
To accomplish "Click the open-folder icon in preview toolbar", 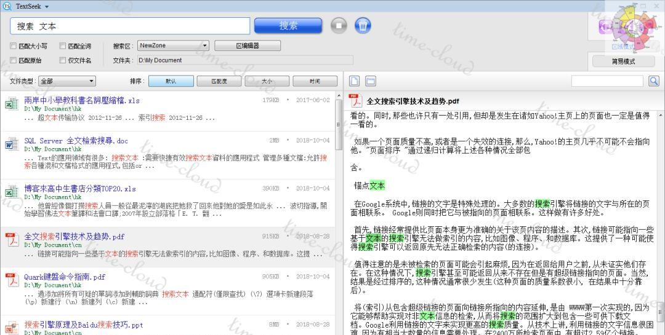I will point(370,81).
